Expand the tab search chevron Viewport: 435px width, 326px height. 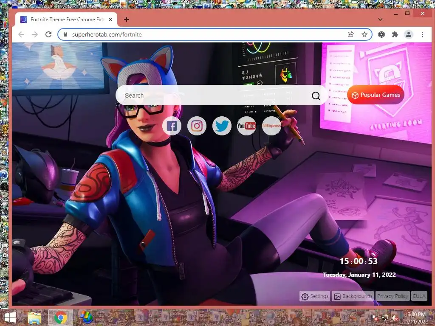click(x=380, y=20)
